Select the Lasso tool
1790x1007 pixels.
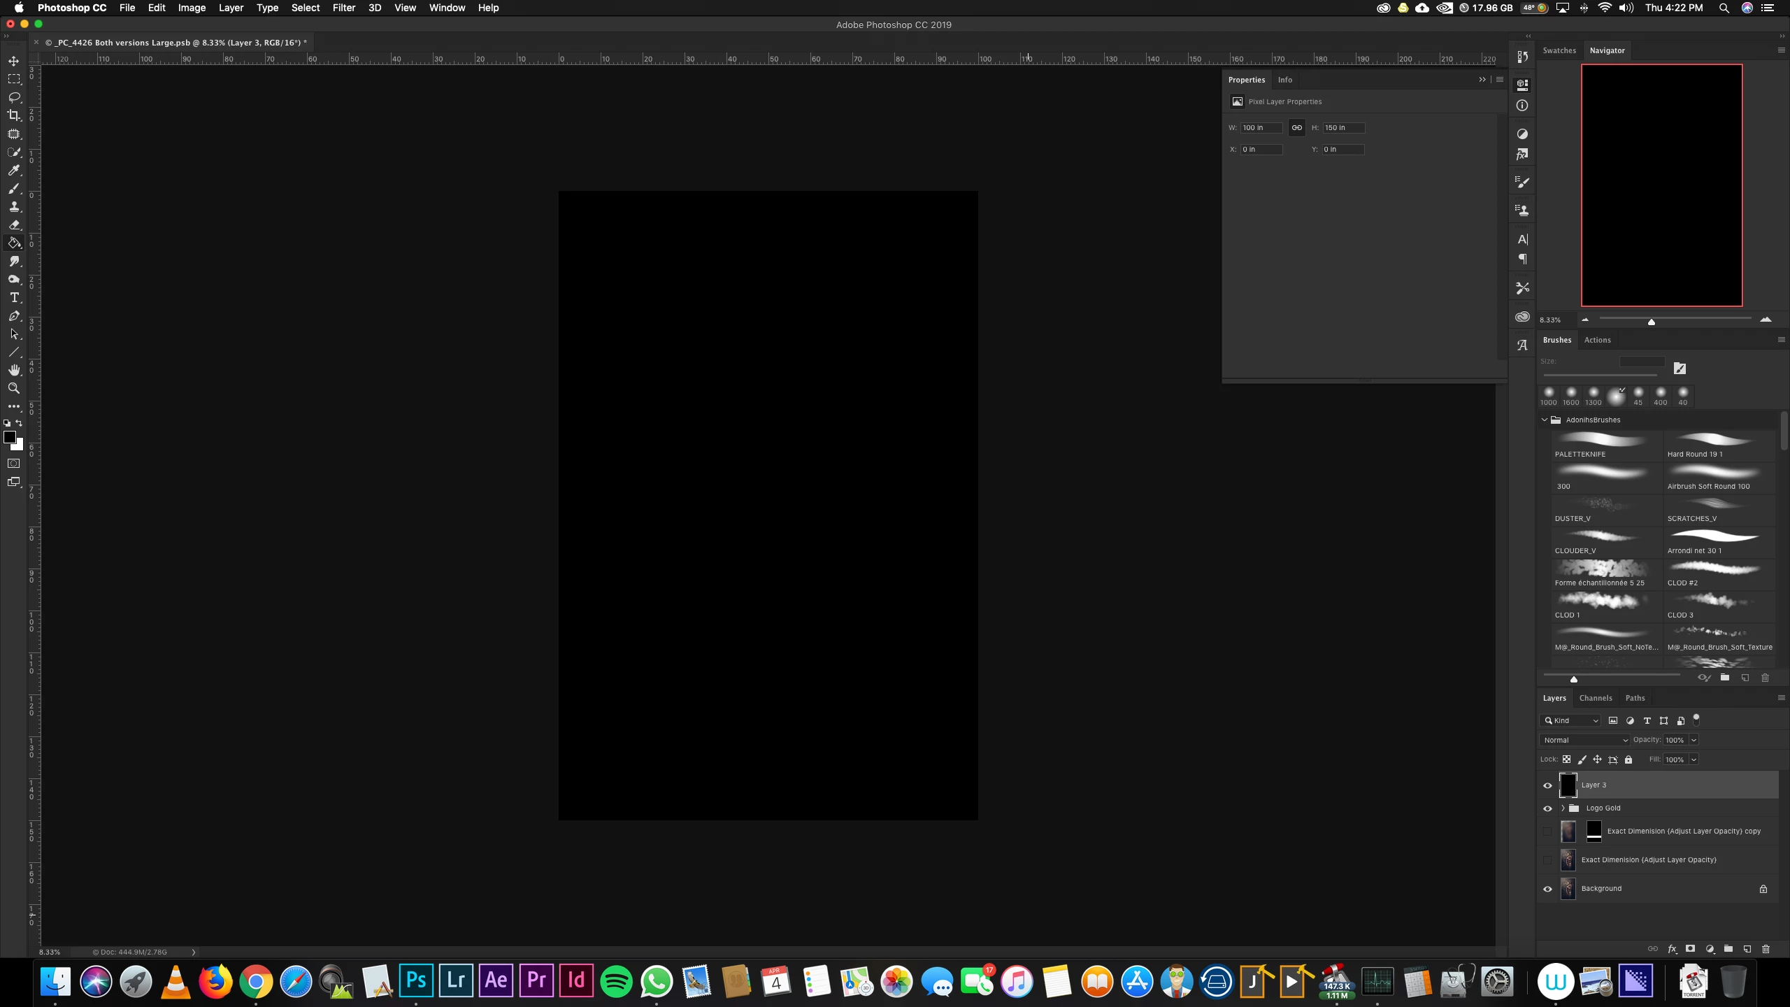(x=14, y=97)
